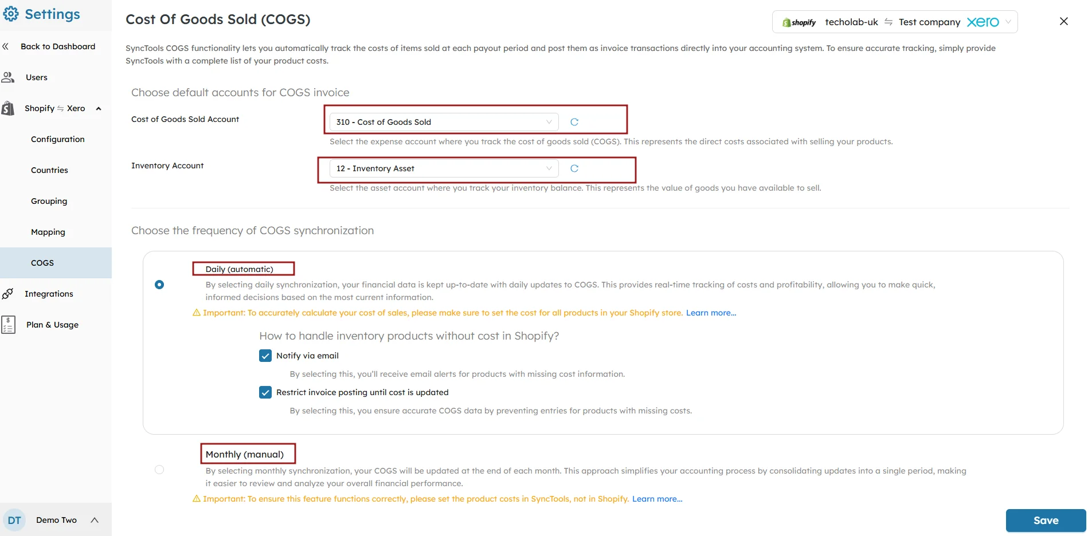Open Plan & Usage via its document icon
The height and width of the screenshot is (536, 1088).
pyautogui.click(x=8, y=324)
